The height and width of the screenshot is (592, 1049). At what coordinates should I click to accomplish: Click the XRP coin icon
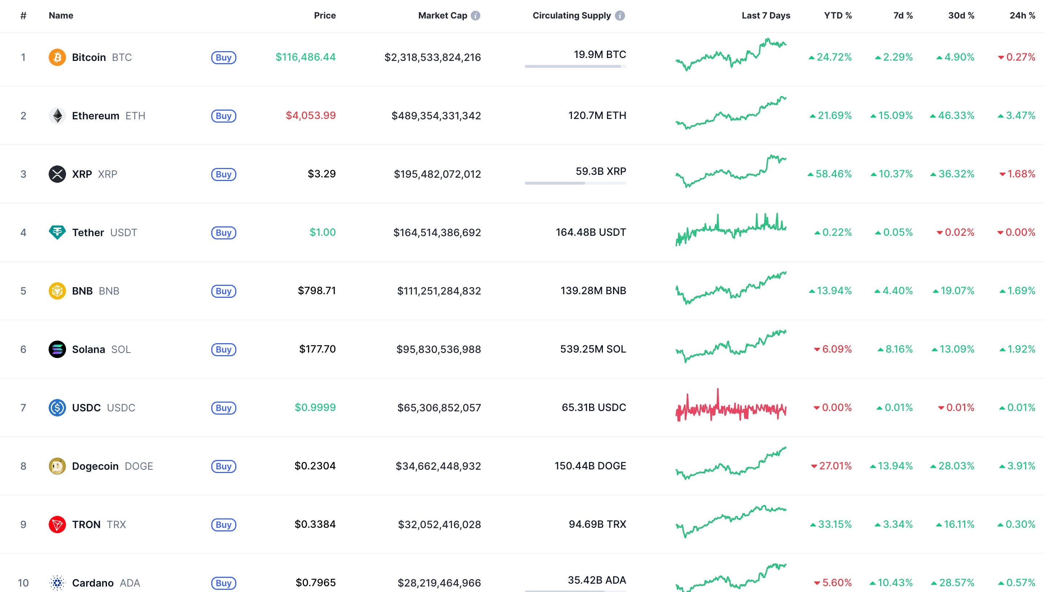(x=57, y=174)
